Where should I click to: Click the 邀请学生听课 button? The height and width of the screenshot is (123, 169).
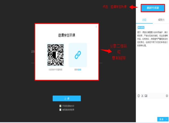(153, 8)
